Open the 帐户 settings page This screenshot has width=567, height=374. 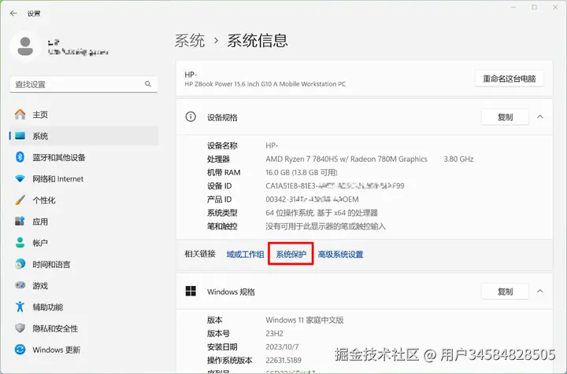point(83,243)
